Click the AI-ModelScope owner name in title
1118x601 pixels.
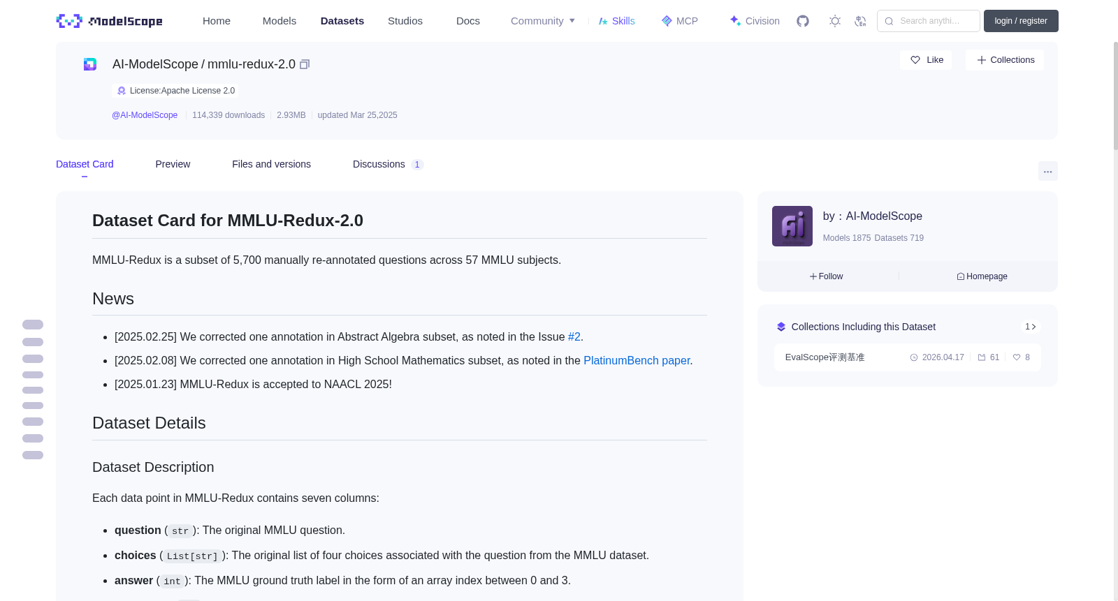[x=155, y=64]
